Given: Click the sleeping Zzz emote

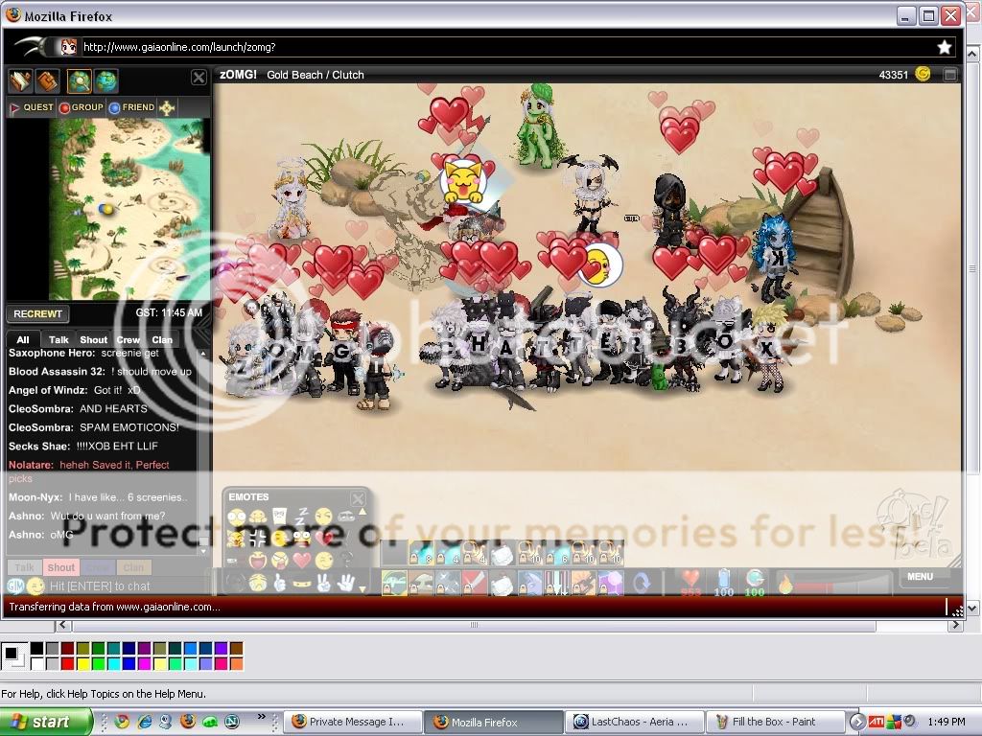Looking at the screenshot, I should pyautogui.click(x=301, y=517).
